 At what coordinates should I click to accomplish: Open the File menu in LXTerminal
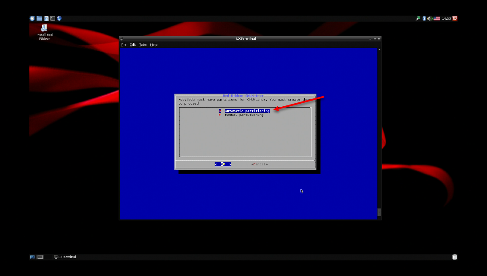[124, 45]
